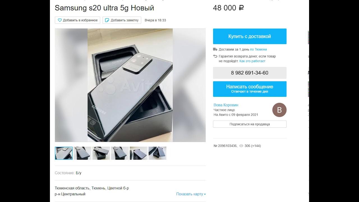Subscribe via Подписаться на продавца
This screenshot has height=202, width=359.
250,124
